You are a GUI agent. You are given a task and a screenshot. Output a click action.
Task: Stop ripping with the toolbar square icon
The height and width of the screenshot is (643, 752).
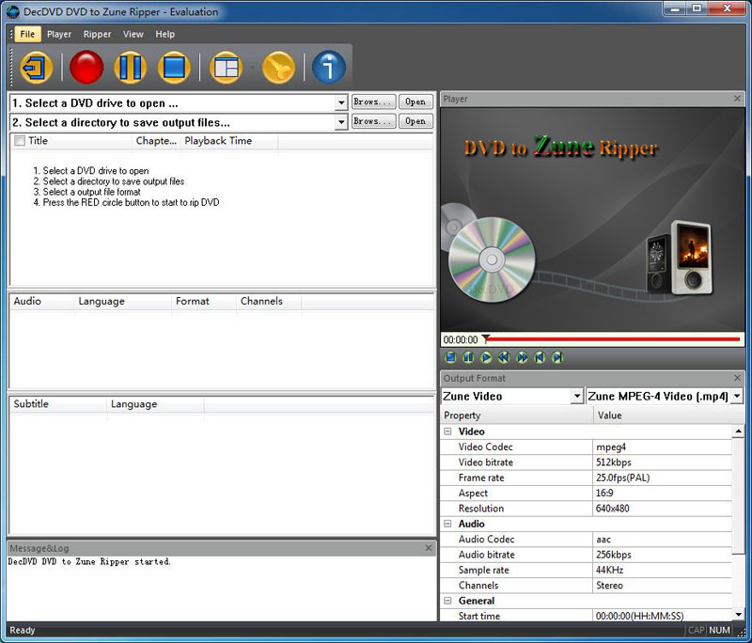click(x=174, y=67)
